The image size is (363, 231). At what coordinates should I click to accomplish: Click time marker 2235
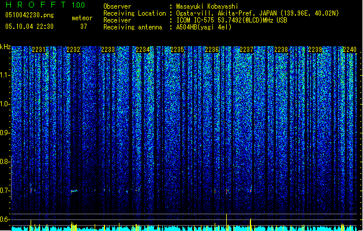[x=177, y=50]
